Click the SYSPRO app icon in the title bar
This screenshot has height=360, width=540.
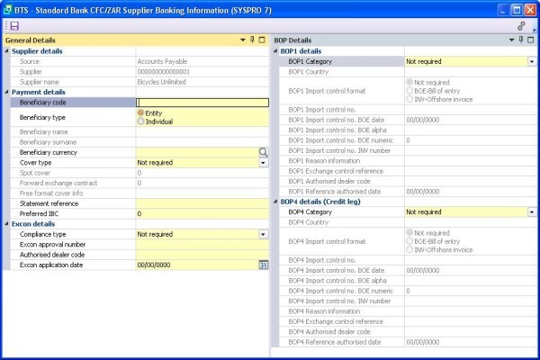pyautogui.click(x=7, y=10)
